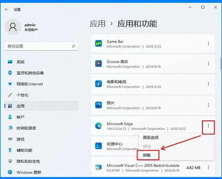Click the 应用 breadcrumb link in the header
222x179 pixels.
tap(98, 24)
